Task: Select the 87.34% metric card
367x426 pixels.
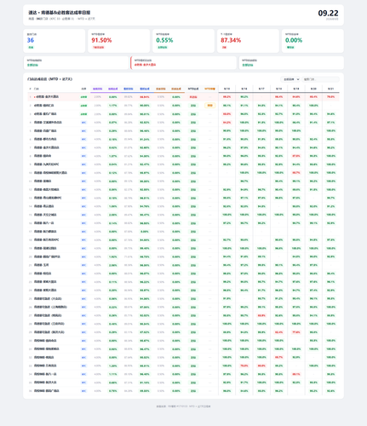Action: point(248,41)
